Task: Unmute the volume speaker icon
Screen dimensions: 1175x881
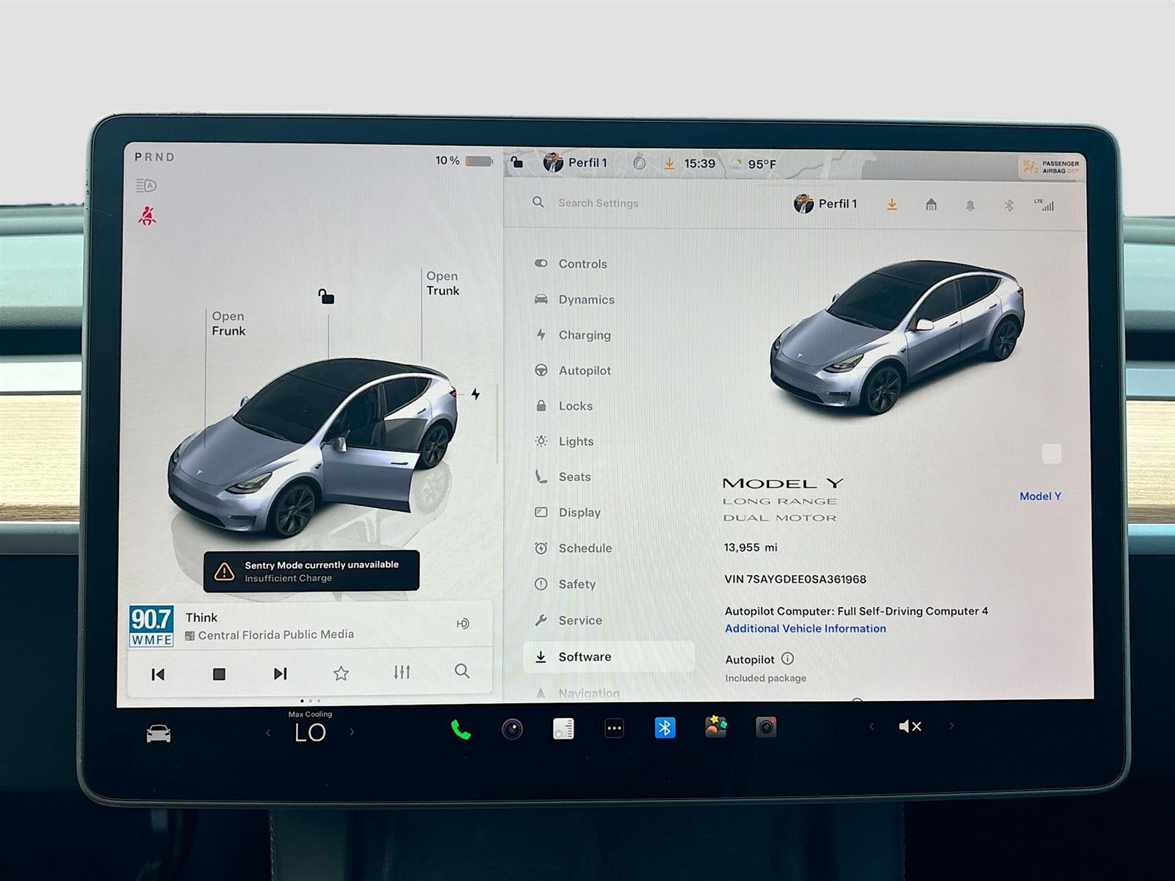Action: coord(911,726)
